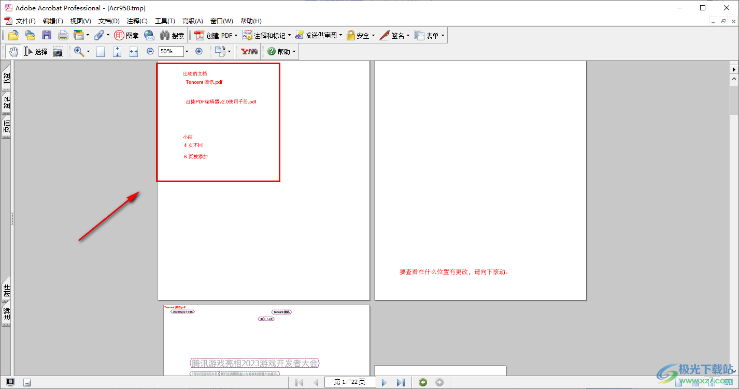
Task: Click Tencent 腾讯.pdf text in document
Action: coord(204,82)
